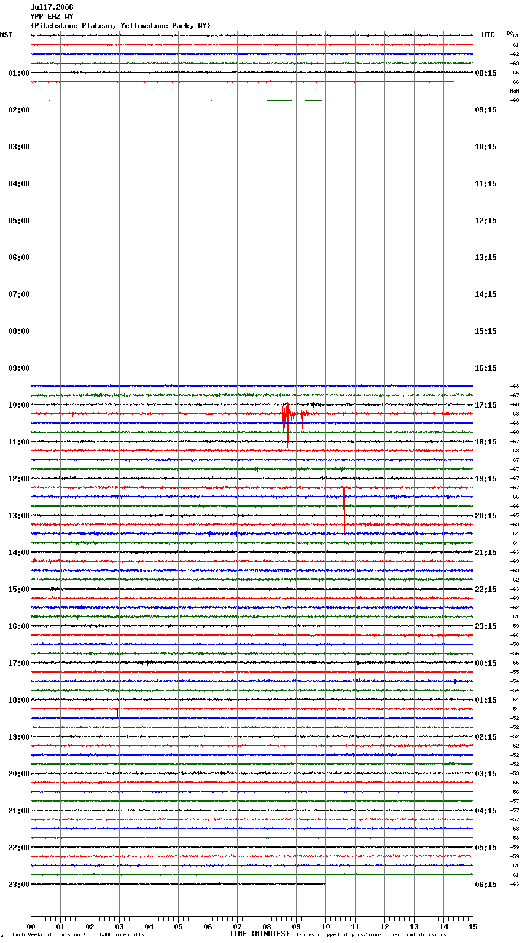Click the 13:00 MST time label
The width and height of the screenshot is (522, 943).
click(19, 516)
